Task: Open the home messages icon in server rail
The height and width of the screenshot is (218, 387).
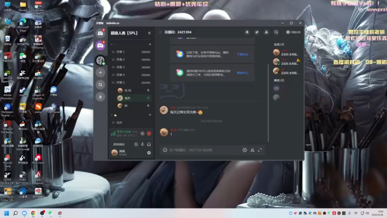Action: click(100, 33)
